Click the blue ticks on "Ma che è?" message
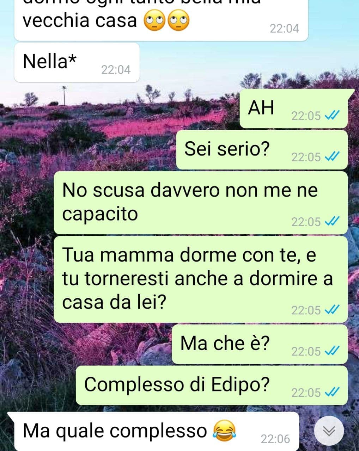This screenshot has height=451, width=359. [332, 351]
